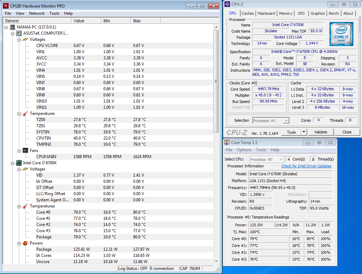Open the Processor #1 selection dropdown in CPU-Z
The width and height of the screenshot is (362, 274).
(286, 121)
